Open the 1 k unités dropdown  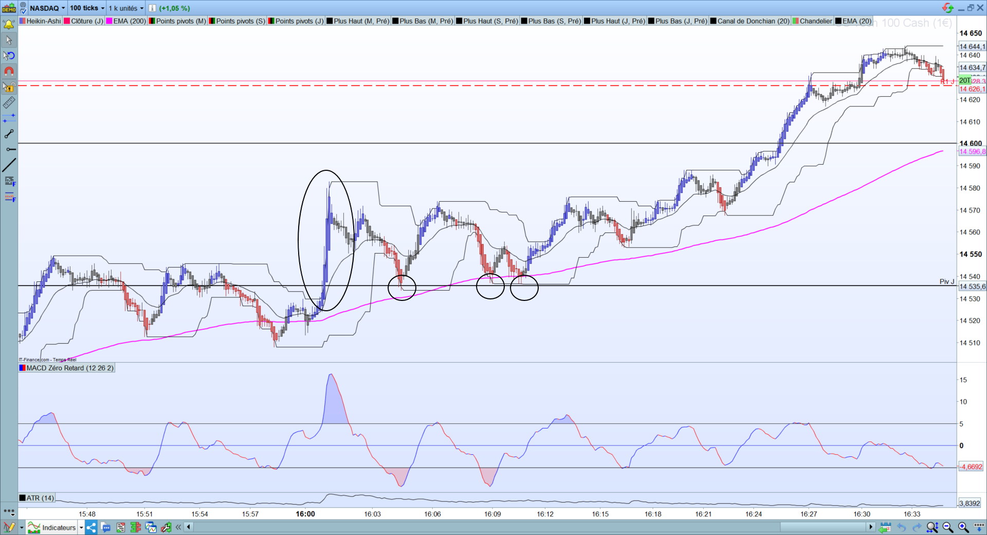click(126, 8)
